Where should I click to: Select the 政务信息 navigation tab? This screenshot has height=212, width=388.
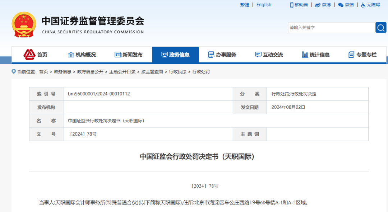176,55
